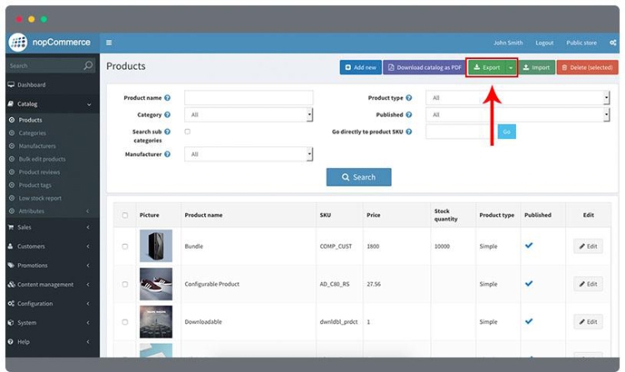The height and width of the screenshot is (372, 625).
Task: Open Low stock report
Action: coord(40,198)
